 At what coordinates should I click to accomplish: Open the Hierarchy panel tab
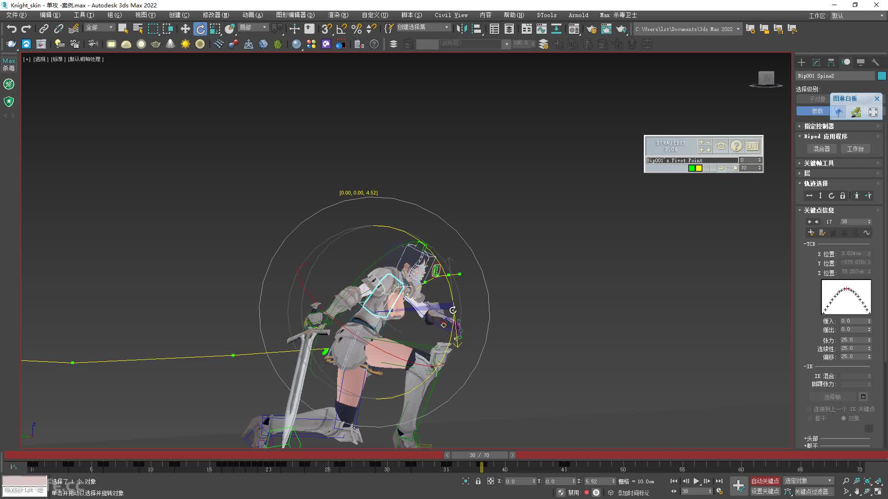coord(831,62)
